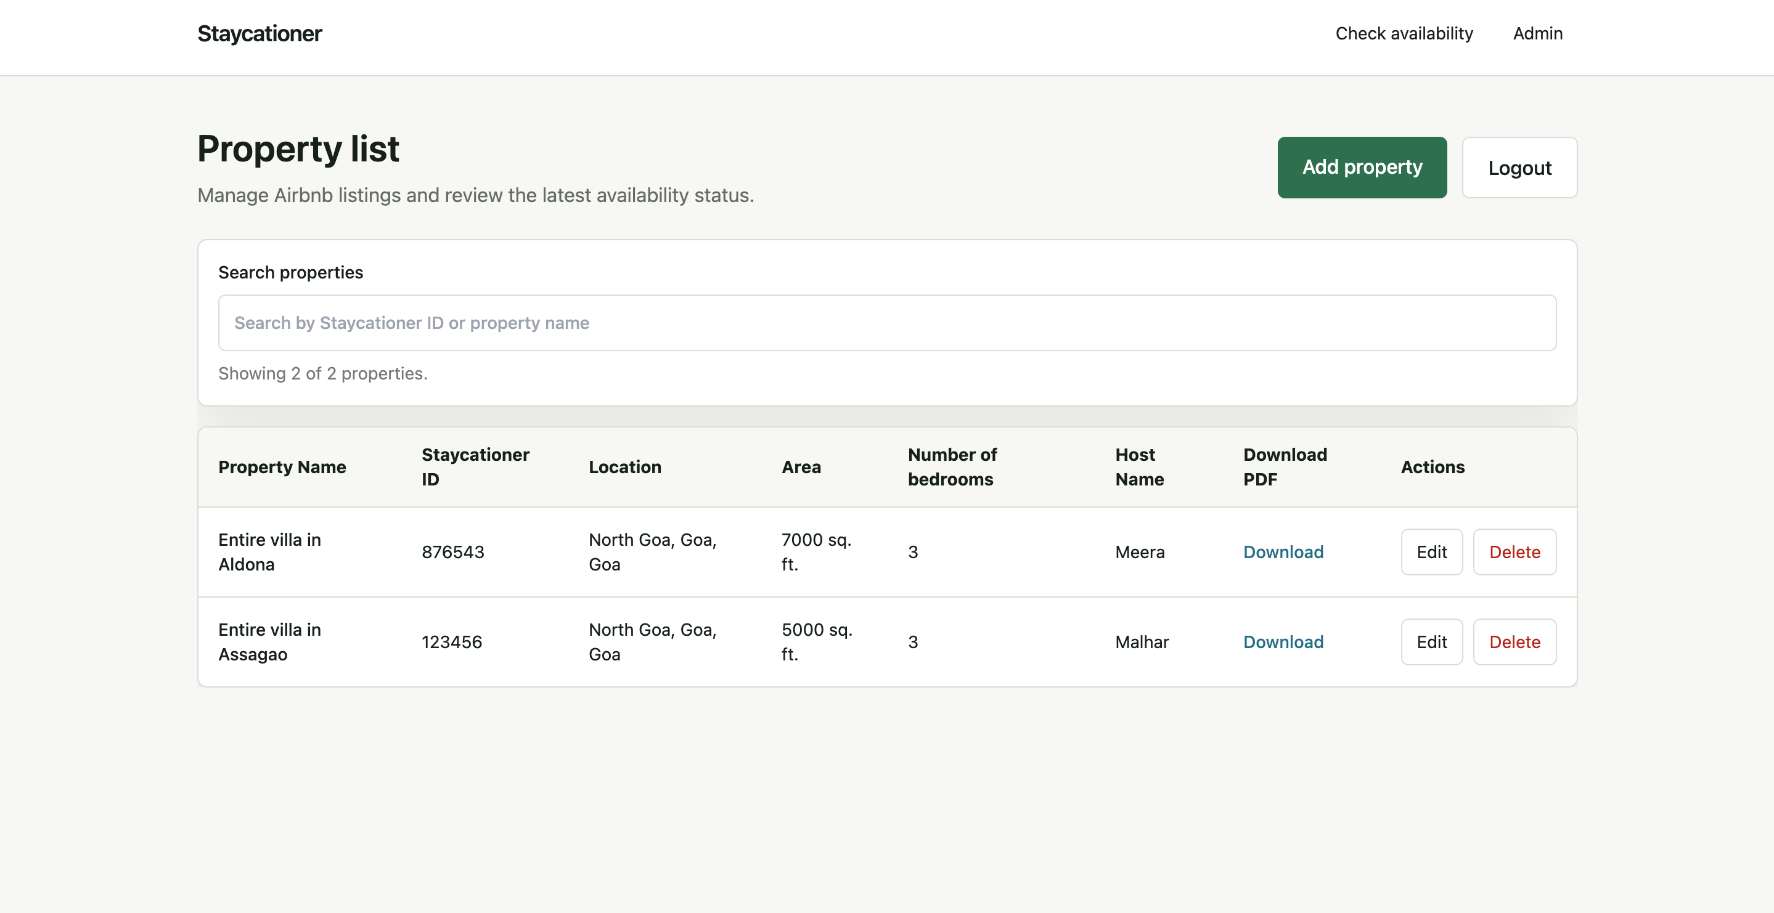The height and width of the screenshot is (913, 1774).
Task: Click the Entire villa in Aldona name cell
Action: (269, 552)
